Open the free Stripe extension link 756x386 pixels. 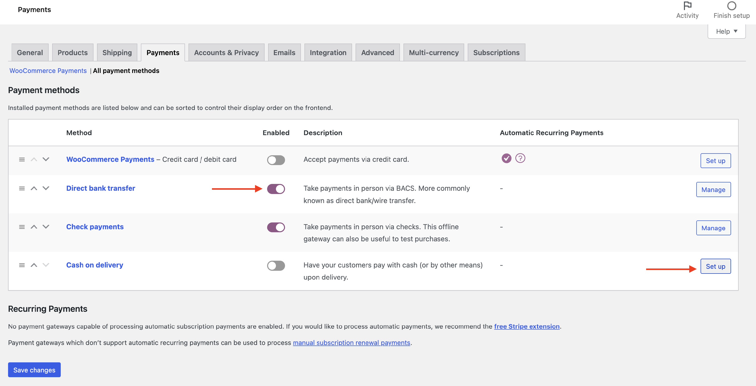point(526,326)
